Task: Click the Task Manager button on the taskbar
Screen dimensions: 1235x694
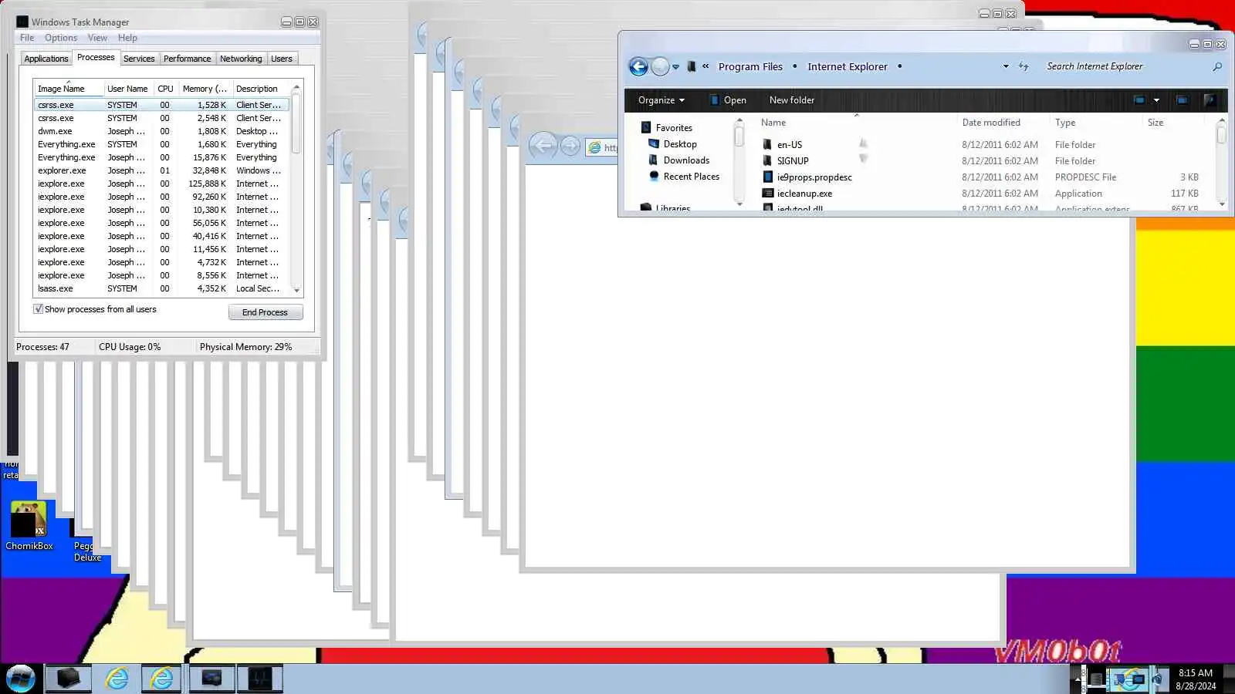Action: [259, 679]
